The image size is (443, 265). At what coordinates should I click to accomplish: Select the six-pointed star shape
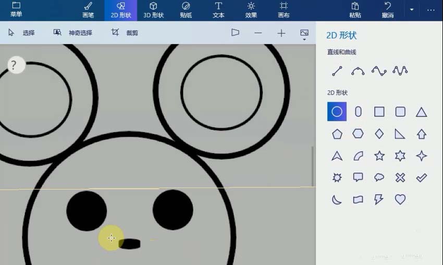coord(400,156)
